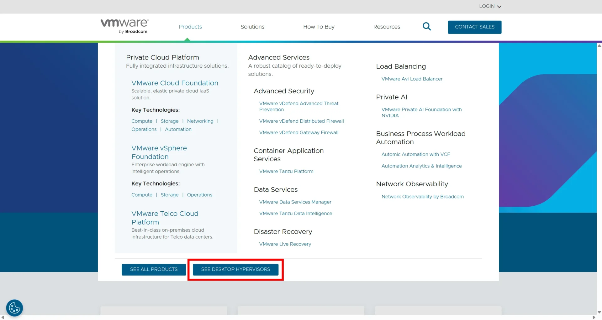This screenshot has height=320, width=602.
Task: Click the horizontal scrollbar left arrow
Action: tap(3, 317)
